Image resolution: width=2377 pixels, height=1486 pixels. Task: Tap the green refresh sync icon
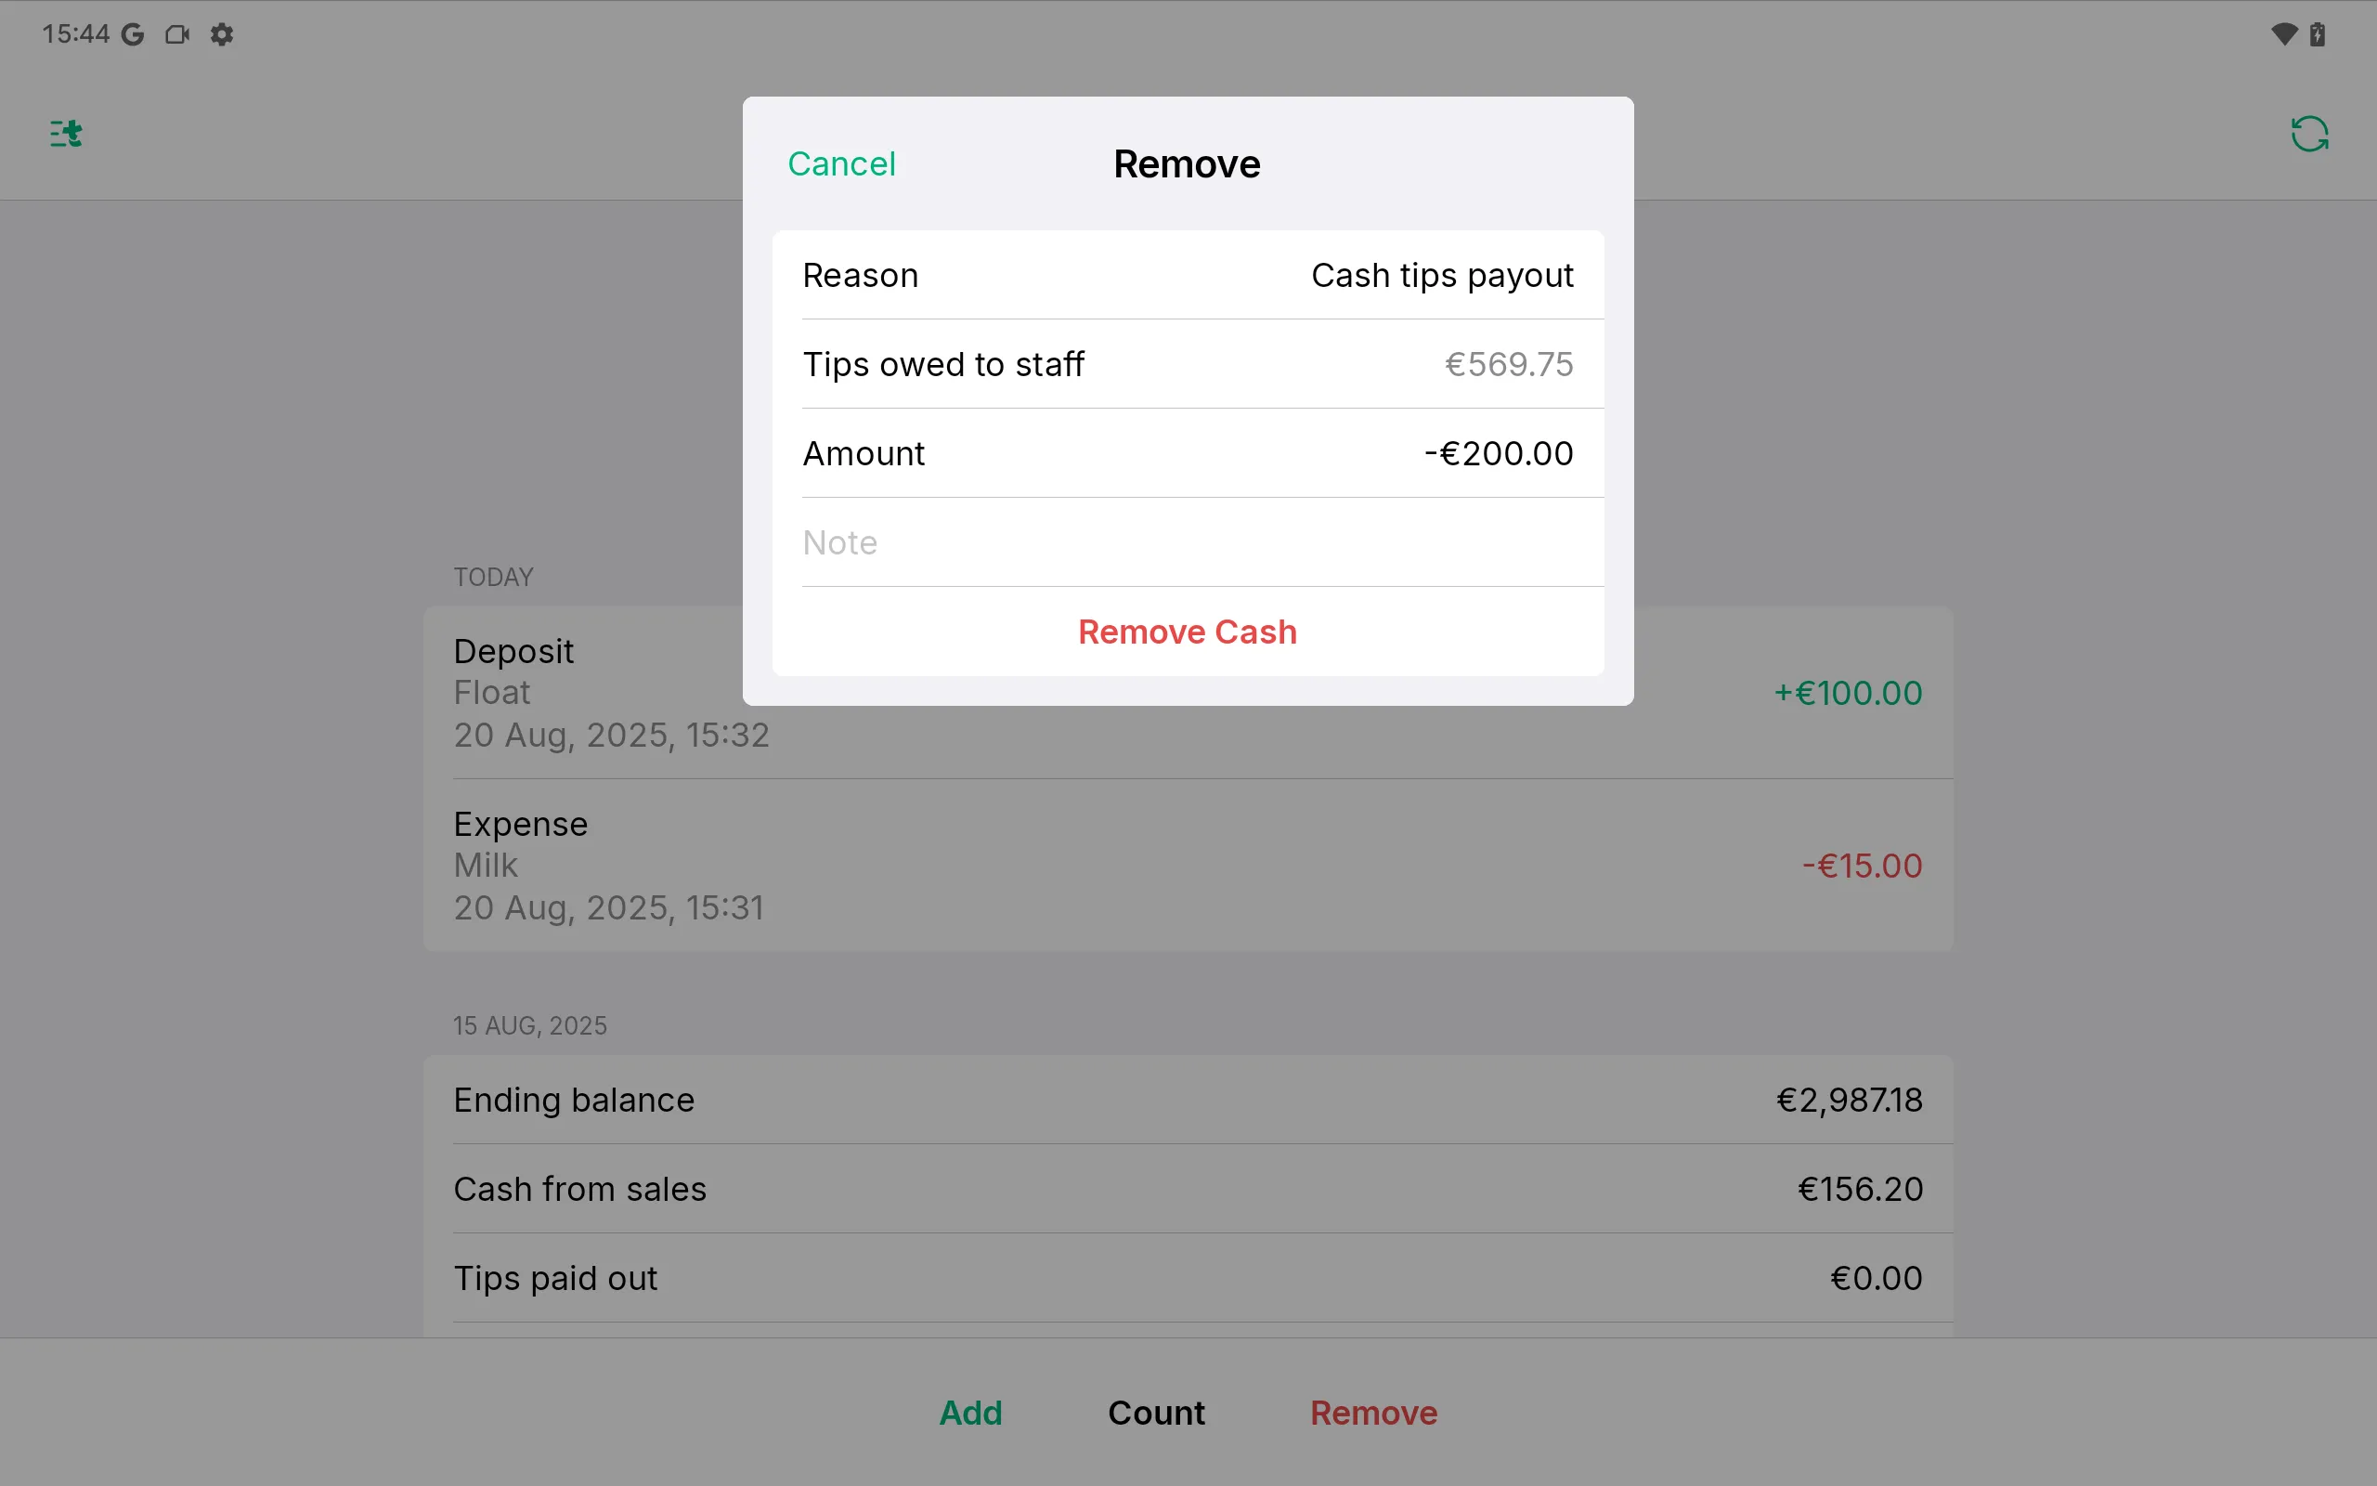point(2308,134)
